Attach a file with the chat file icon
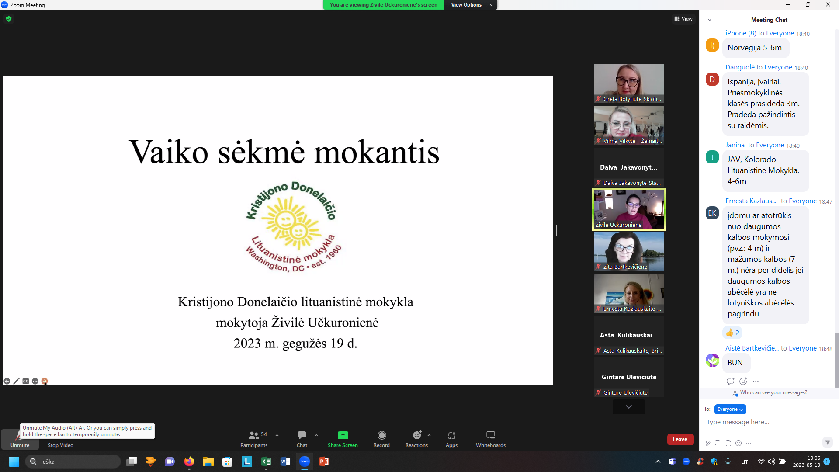 click(728, 443)
